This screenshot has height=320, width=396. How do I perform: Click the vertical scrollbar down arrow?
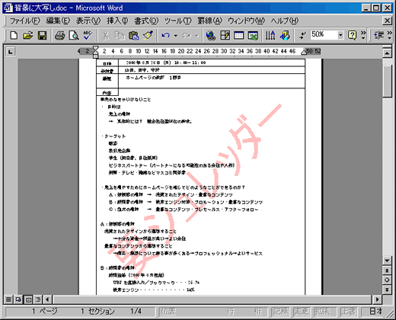pos(387,261)
